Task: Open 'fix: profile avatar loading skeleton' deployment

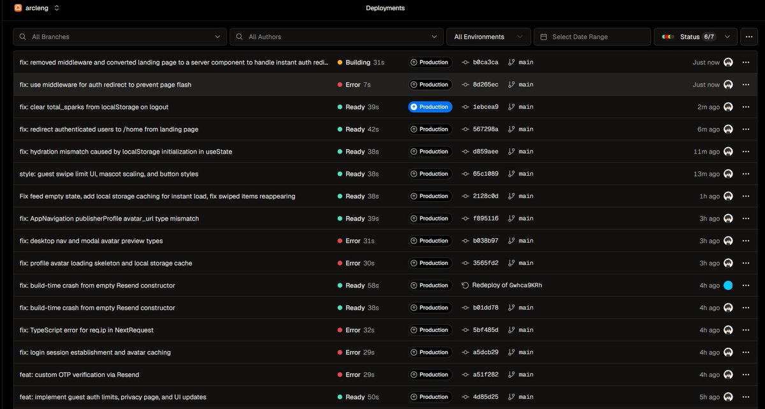Action: [x=106, y=263]
